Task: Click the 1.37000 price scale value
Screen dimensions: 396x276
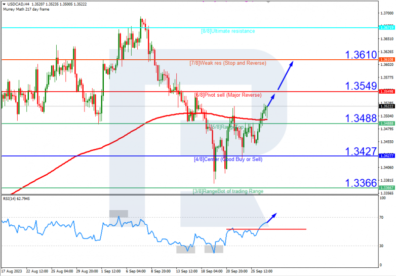Action: [x=387, y=13]
